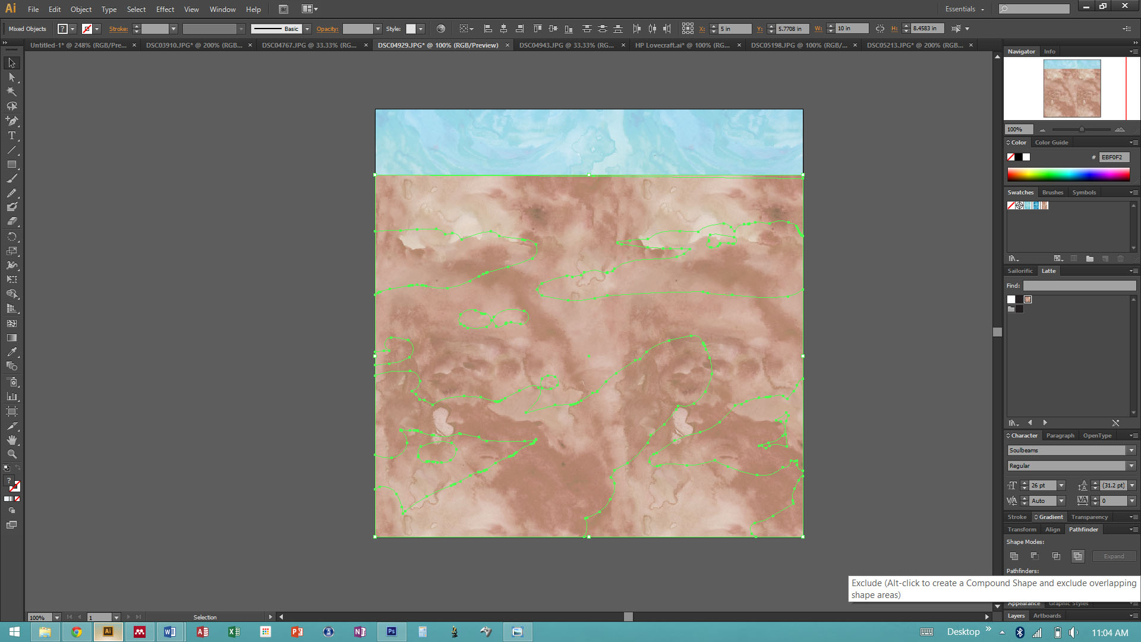Open the Essentials workspace switcher

point(965,9)
